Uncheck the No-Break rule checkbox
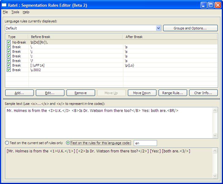 (9, 42)
